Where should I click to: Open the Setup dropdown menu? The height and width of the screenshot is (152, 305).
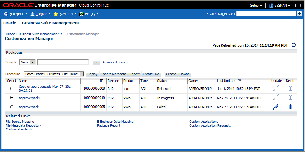tap(256, 5)
